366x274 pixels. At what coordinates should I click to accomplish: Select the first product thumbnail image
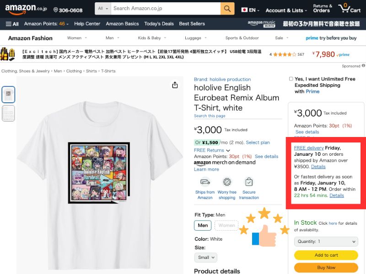click(x=8, y=95)
